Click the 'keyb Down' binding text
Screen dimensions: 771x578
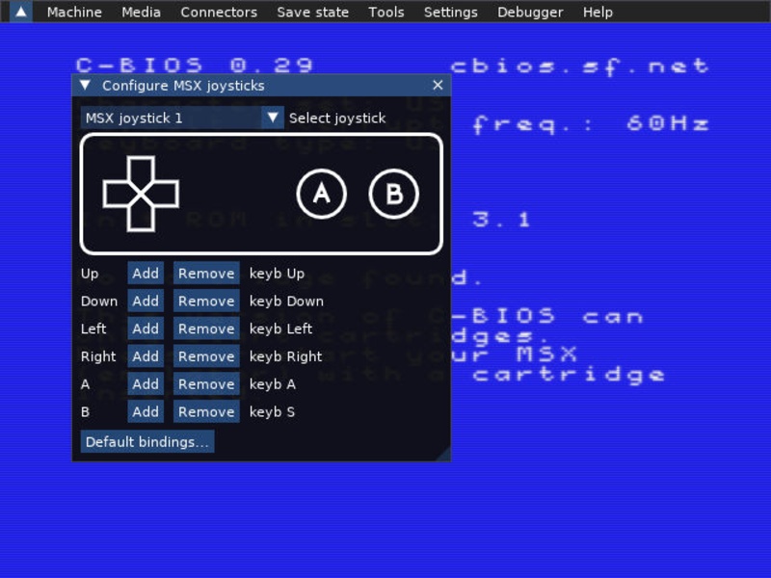[286, 301]
